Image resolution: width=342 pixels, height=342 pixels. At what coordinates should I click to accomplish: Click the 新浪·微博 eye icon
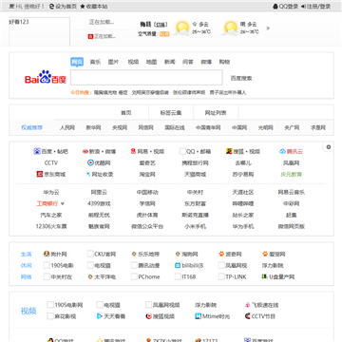[85, 152]
